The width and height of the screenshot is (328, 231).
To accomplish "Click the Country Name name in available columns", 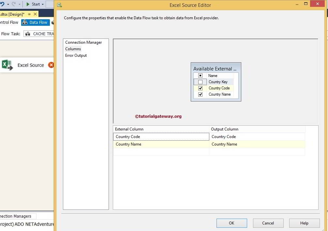I will click(x=220, y=94).
